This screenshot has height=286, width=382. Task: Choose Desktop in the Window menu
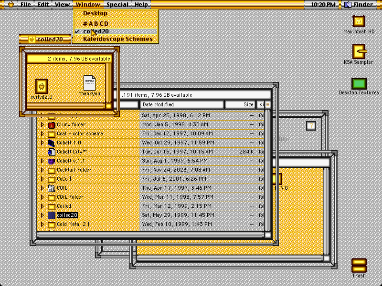click(x=116, y=13)
